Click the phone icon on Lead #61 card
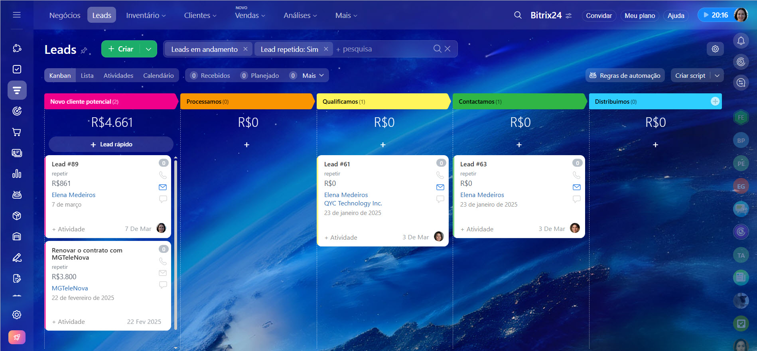Viewport: 757px width, 351px height. 440,175
